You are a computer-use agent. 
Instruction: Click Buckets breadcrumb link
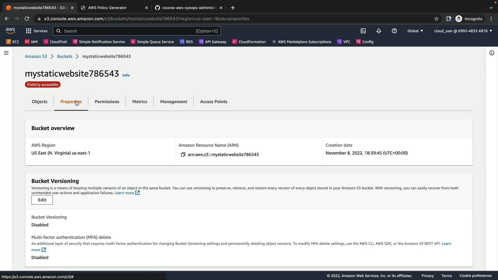pos(65,56)
